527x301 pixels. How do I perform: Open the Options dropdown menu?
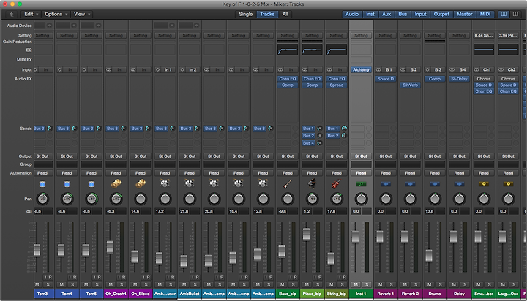point(56,14)
